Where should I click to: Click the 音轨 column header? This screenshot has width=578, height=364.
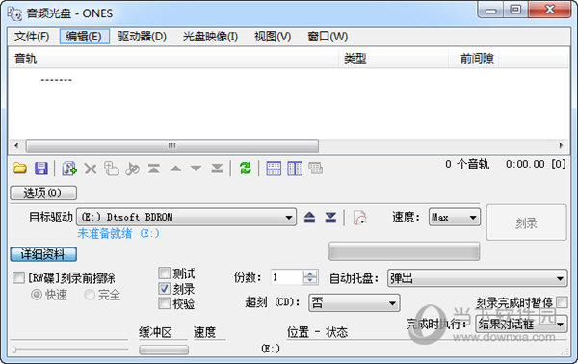[x=173, y=58]
